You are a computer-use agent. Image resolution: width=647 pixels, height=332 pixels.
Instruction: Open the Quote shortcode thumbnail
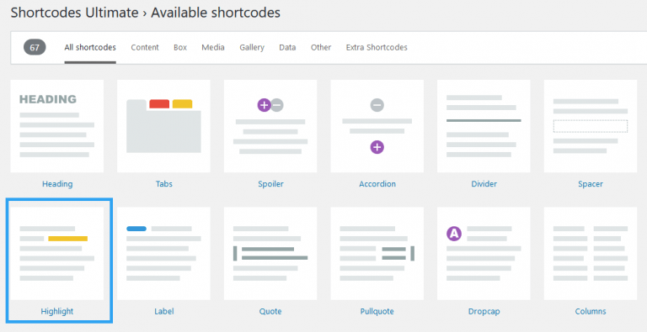[270, 253]
